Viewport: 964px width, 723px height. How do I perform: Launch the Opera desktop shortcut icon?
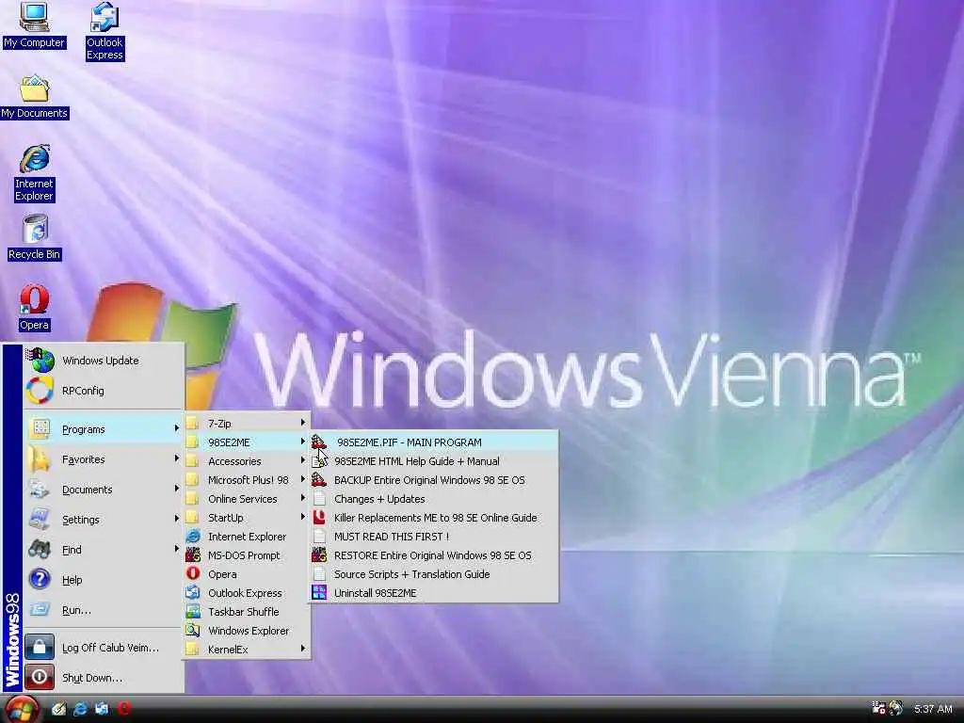[x=34, y=300]
